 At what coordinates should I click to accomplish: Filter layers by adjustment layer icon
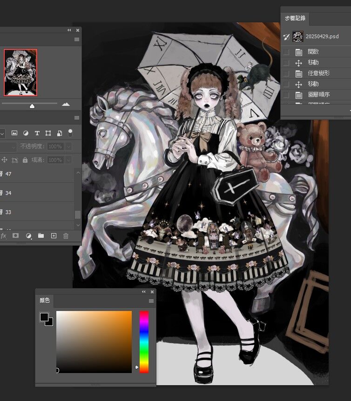pos(26,133)
